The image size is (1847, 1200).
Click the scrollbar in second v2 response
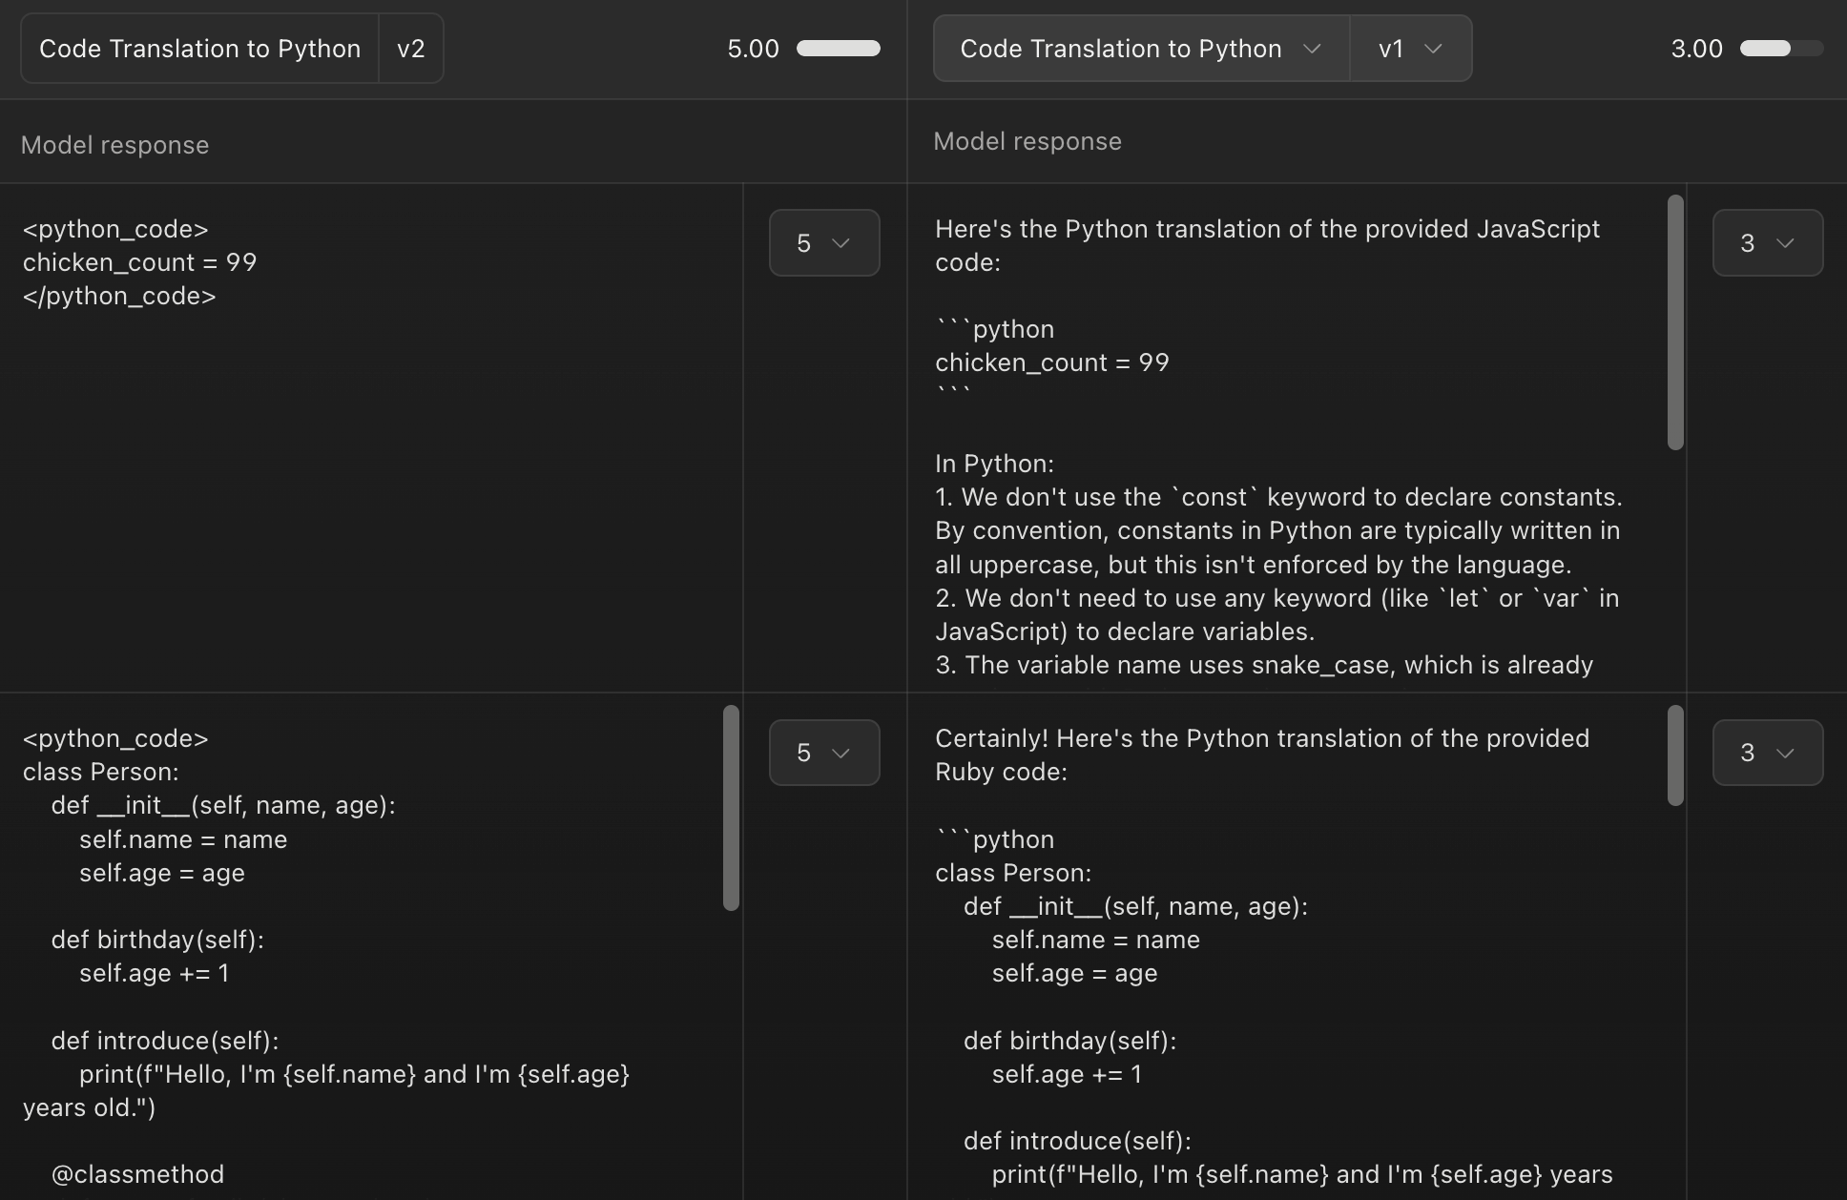pos(731,807)
